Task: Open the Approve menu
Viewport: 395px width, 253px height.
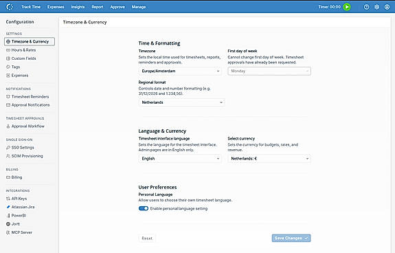Action: (x=117, y=7)
